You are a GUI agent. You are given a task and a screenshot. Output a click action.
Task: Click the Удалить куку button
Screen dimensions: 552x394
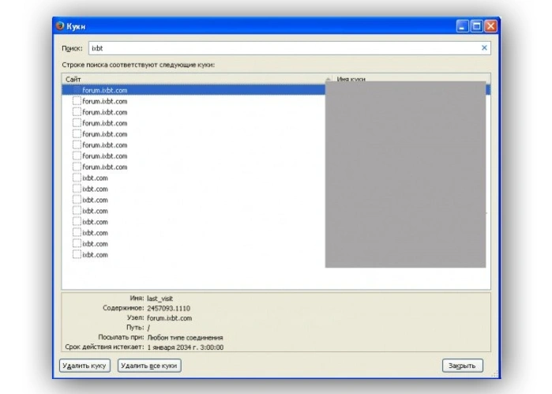point(84,366)
